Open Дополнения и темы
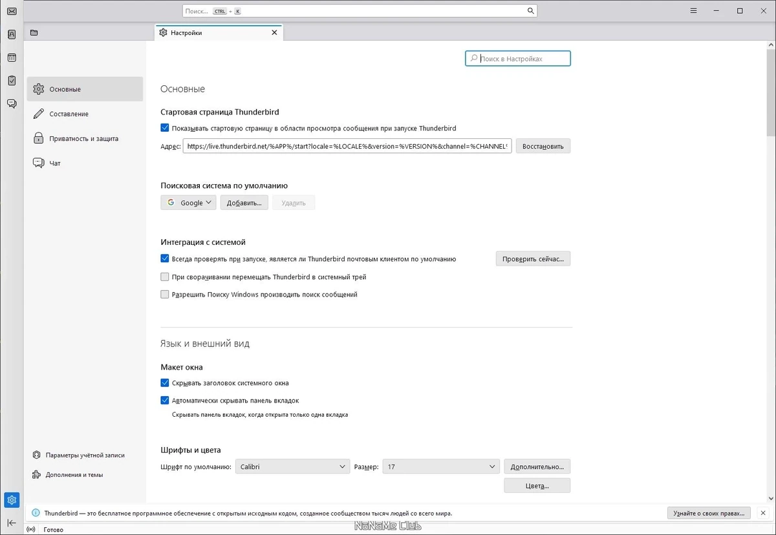Screen dimensions: 776x535 (x=68, y=474)
